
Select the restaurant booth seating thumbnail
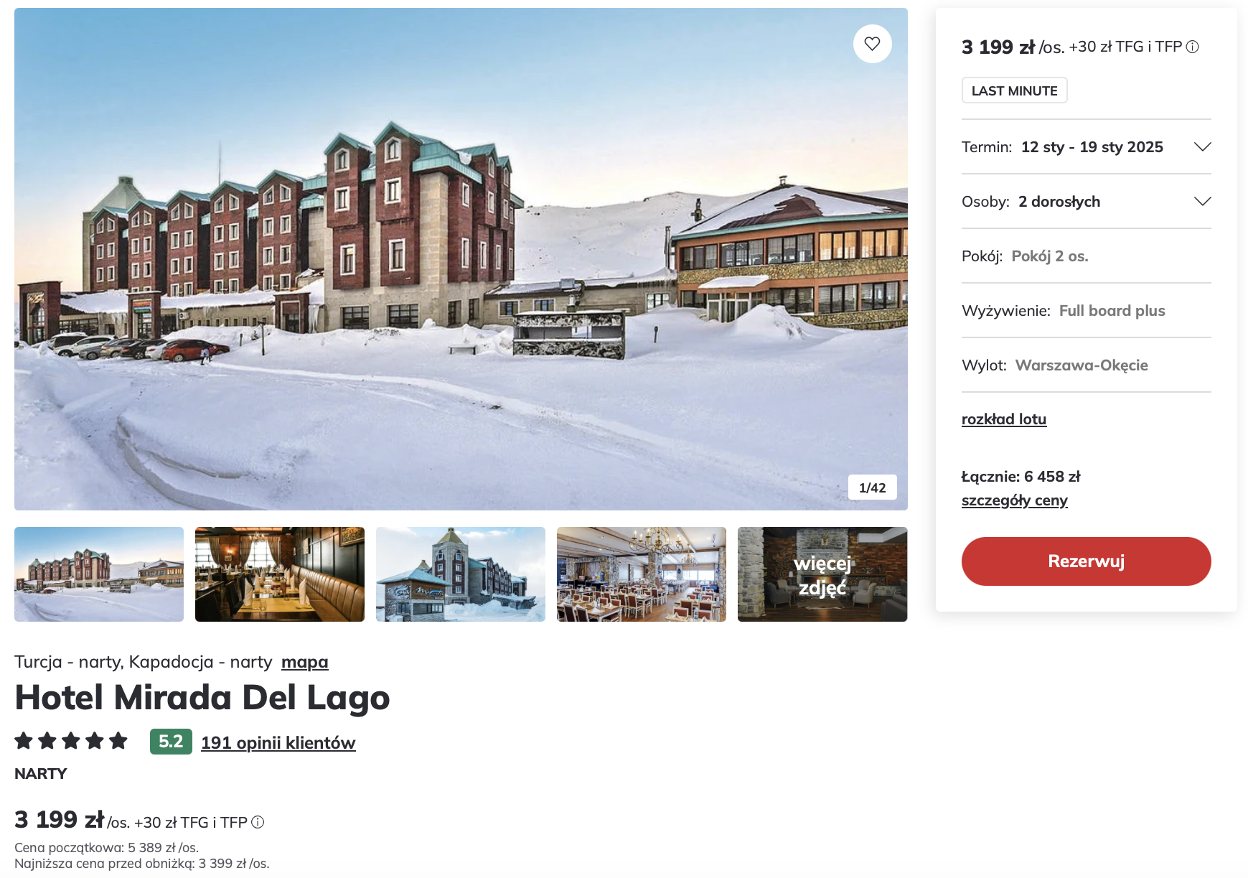coord(280,574)
